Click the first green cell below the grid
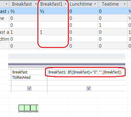 22,108
